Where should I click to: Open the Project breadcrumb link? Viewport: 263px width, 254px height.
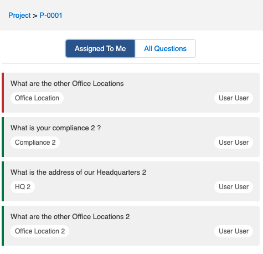tap(19, 16)
